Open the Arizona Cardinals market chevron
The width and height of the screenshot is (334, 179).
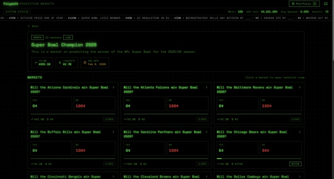pyautogui.click(x=113, y=87)
